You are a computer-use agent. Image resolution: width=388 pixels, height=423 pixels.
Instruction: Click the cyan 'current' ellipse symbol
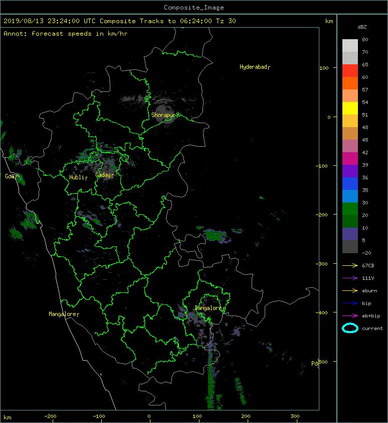350,328
